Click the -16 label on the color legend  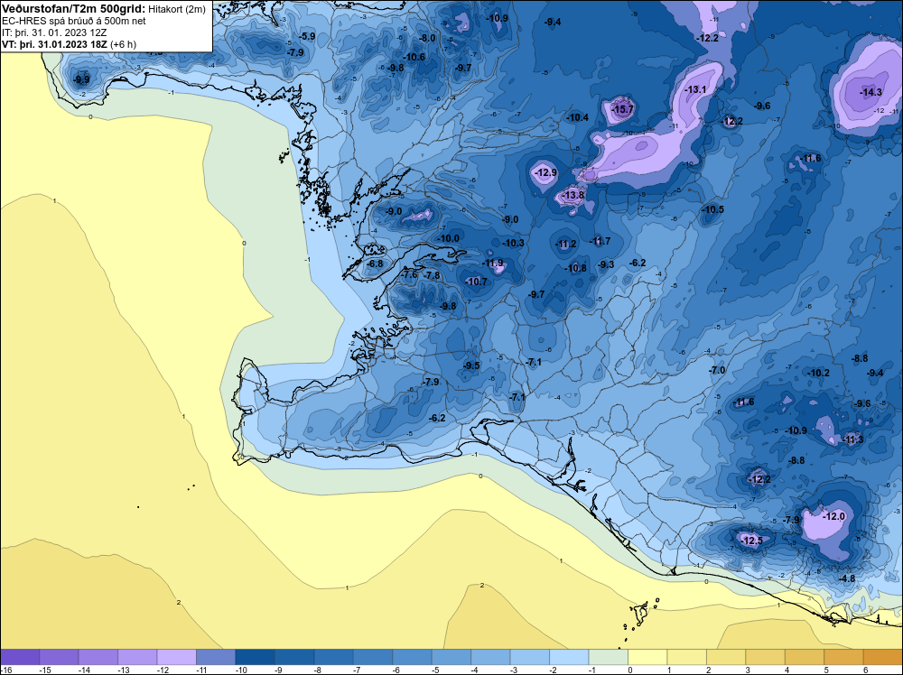point(5,670)
